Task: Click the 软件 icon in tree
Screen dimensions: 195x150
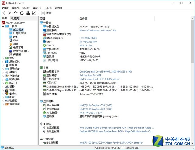Action: click(7, 90)
